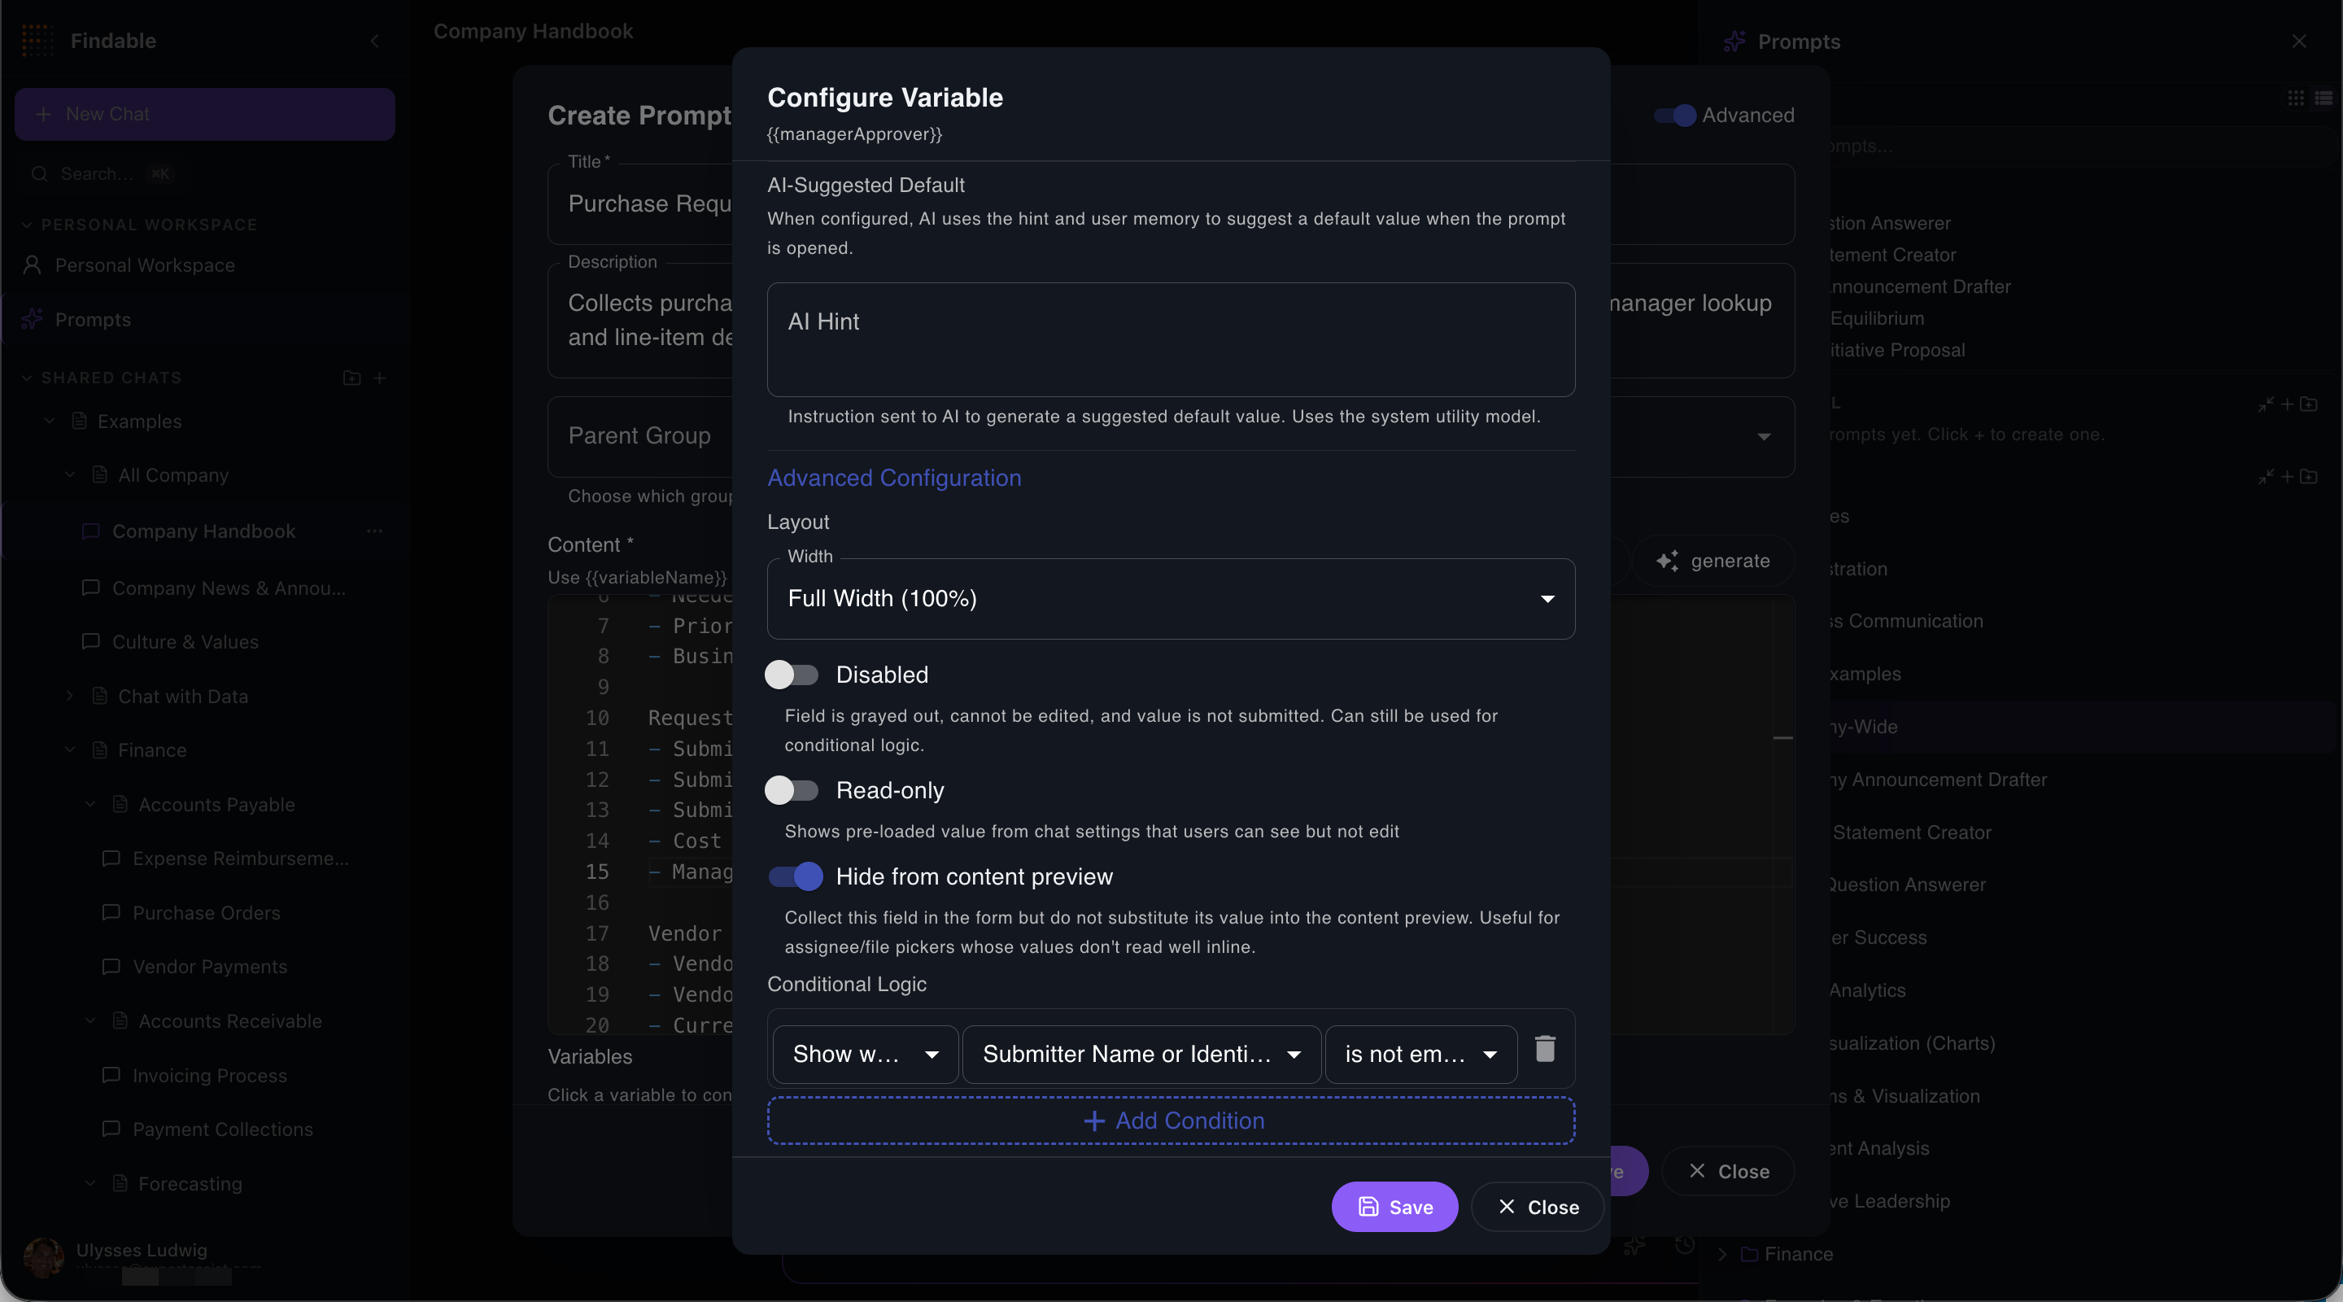Open the Width dropdown
Viewport: 2343px width, 1302px height.
pyautogui.click(x=1171, y=598)
